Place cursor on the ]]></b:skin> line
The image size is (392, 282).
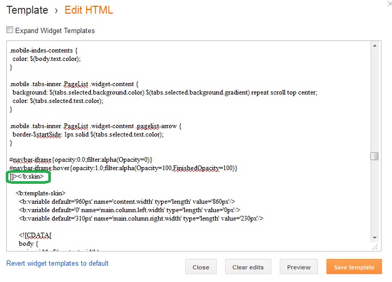[27, 177]
